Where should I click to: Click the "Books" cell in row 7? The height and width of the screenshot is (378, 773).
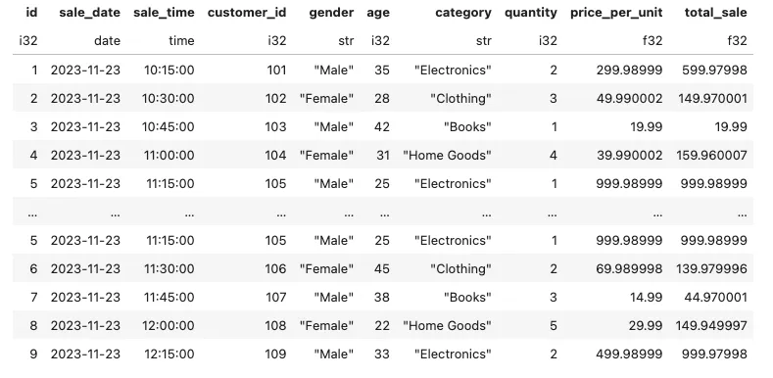(x=467, y=297)
